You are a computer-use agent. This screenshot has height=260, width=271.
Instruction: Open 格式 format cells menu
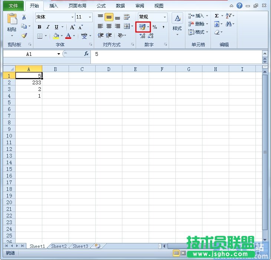(x=198, y=32)
